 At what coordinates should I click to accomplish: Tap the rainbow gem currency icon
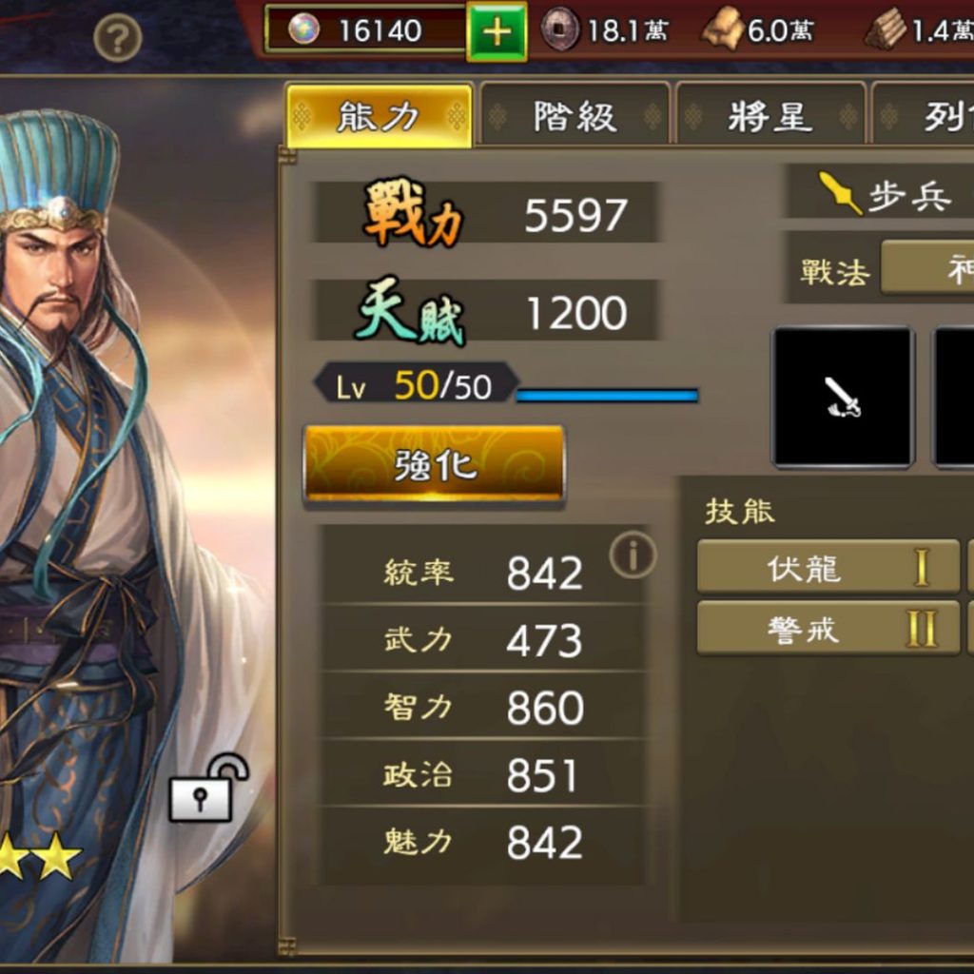(x=303, y=29)
